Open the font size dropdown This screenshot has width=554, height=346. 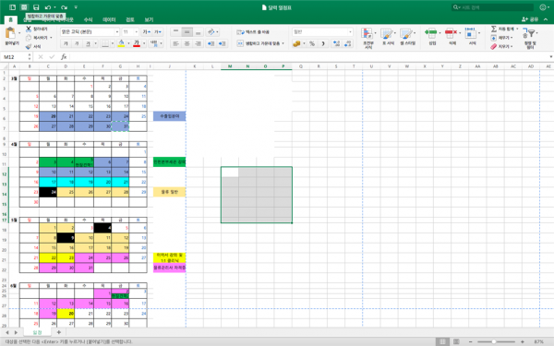coord(136,31)
